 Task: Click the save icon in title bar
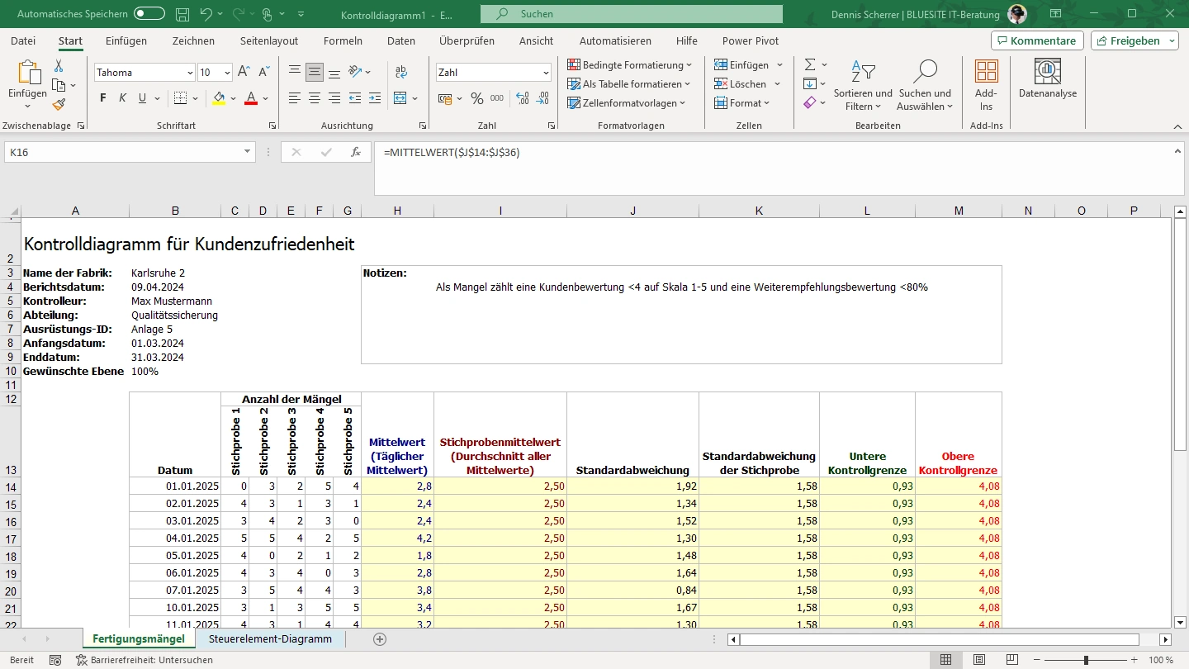click(182, 14)
